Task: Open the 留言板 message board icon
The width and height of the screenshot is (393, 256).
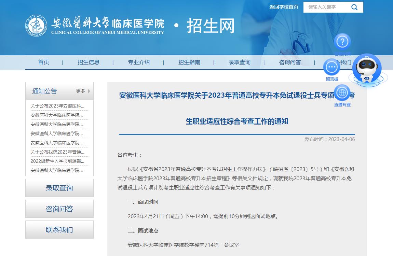Action: (x=331, y=67)
